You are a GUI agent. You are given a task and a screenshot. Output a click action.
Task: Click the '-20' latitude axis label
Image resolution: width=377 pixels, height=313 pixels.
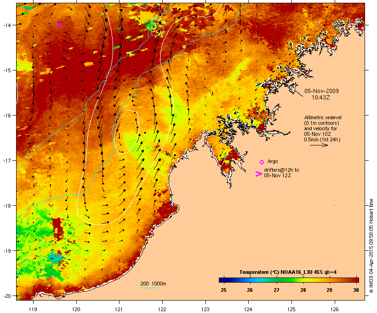pos(7,296)
